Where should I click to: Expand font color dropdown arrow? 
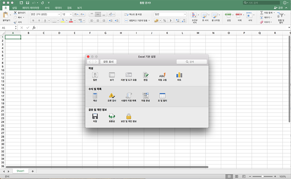(x=75, y=21)
